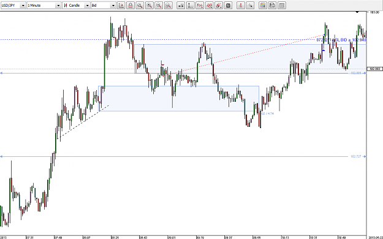
Task: Toggle the padlock lock icon in toolbar
Action: coord(131,6)
